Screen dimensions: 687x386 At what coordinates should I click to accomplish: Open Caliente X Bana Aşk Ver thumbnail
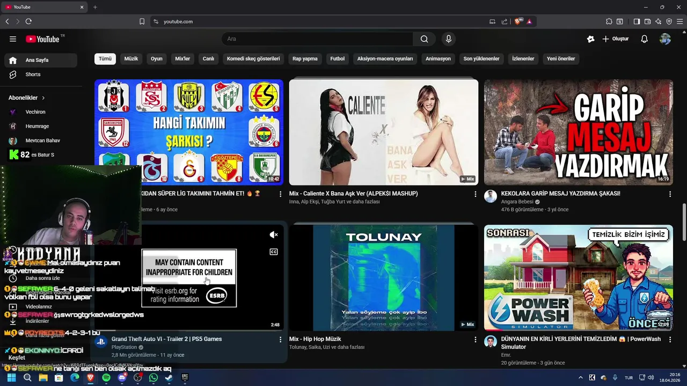pos(384,132)
